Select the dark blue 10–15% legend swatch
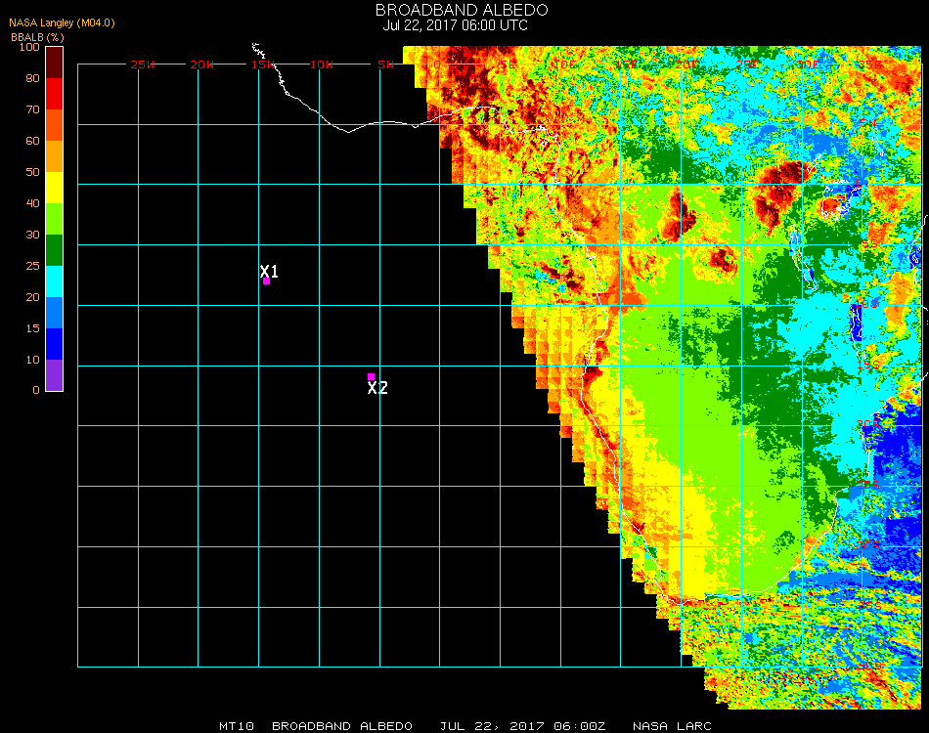 click(55, 344)
